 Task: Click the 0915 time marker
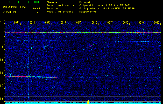coord(79,22)
